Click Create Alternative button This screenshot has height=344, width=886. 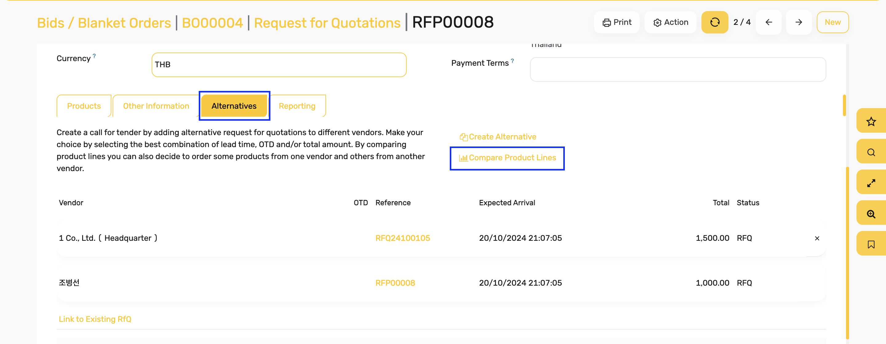[x=498, y=137]
